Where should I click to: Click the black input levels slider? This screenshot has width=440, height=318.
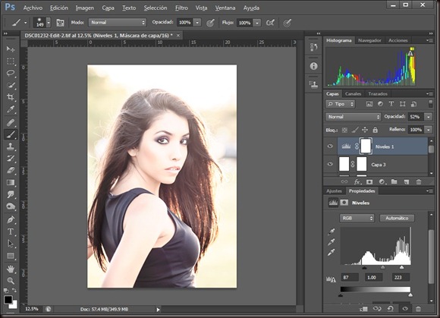coord(364,267)
